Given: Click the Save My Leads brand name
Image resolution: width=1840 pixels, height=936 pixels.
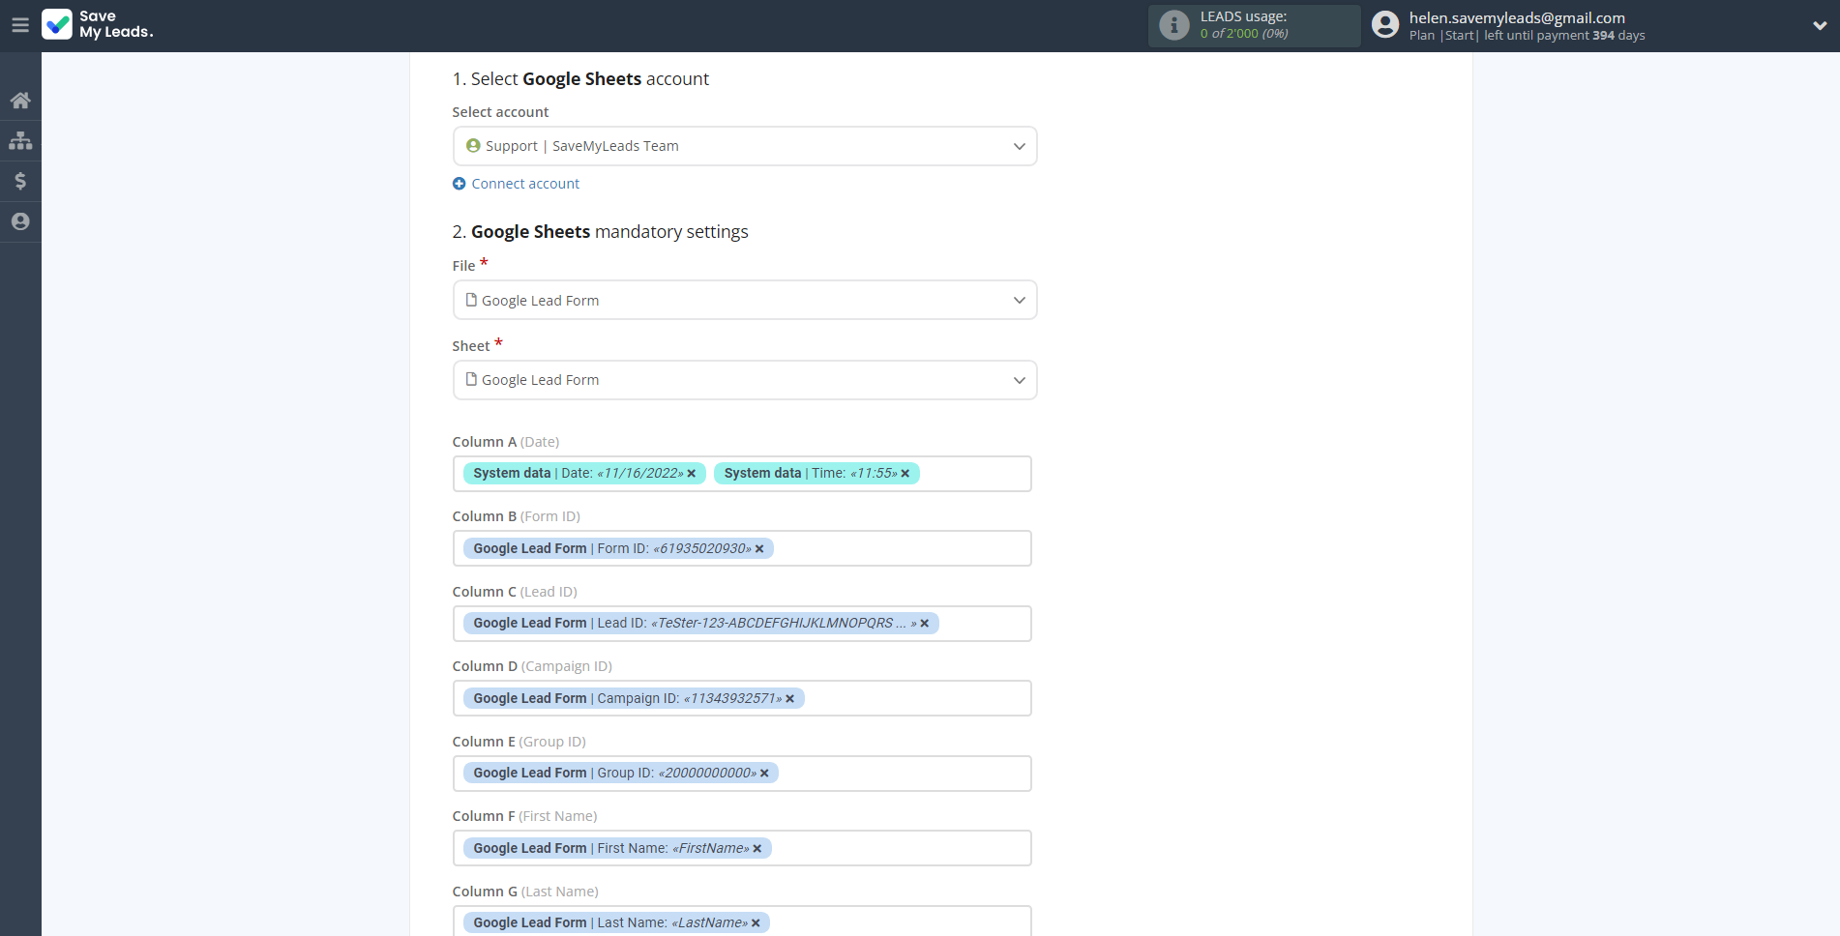Looking at the screenshot, I should [x=116, y=24].
